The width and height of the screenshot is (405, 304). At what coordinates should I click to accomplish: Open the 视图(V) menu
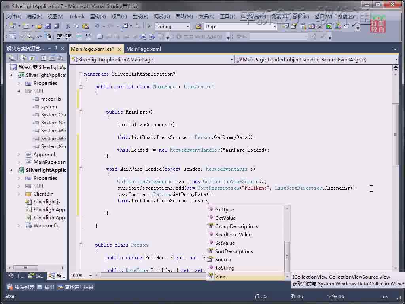tap(55, 17)
